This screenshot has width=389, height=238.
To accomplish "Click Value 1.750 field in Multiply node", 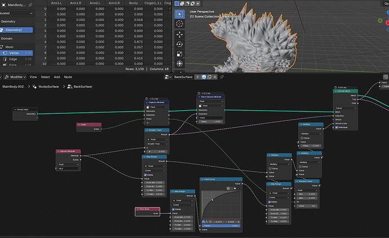I will pyautogui.click(x=310, y=146).
